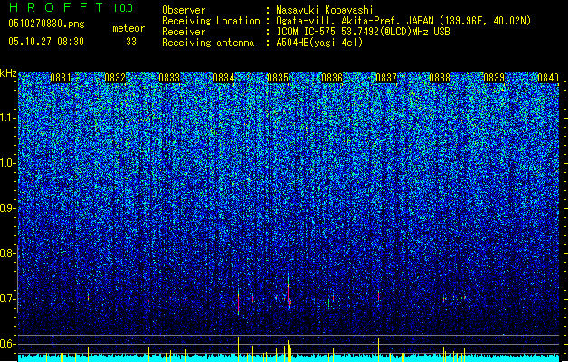Viewport: 569px width, 362px height.
Task: Click the 1.1 kHz axis label
Action: pos(8,118)
